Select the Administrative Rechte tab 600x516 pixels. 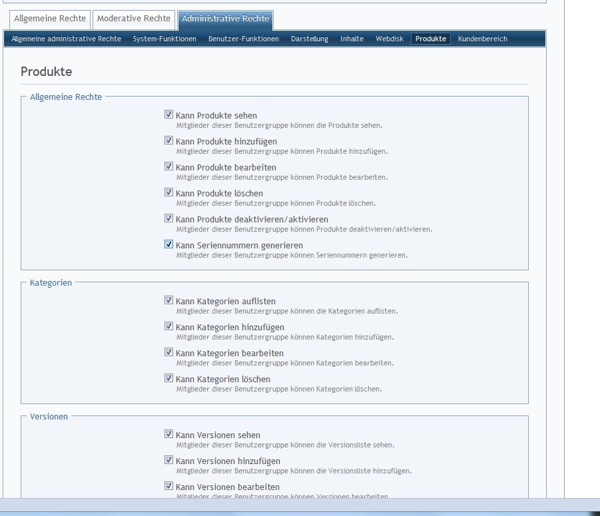225,19
